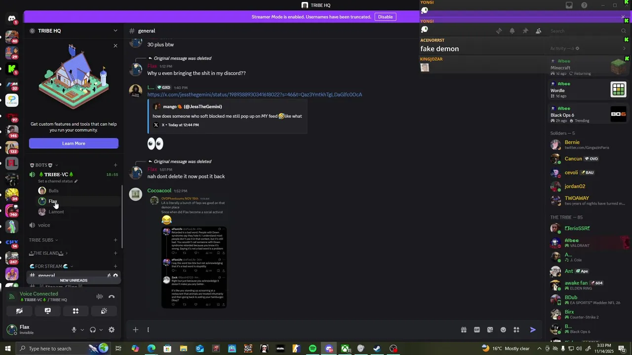The image size is (632, 355).
Task: Open Cocoacool's profile name
Action: (x=159, y=191)
